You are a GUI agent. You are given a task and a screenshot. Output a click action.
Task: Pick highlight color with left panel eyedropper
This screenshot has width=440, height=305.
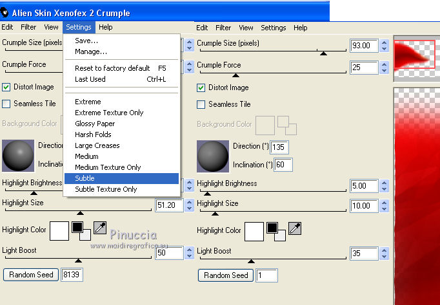coord(100,228)
